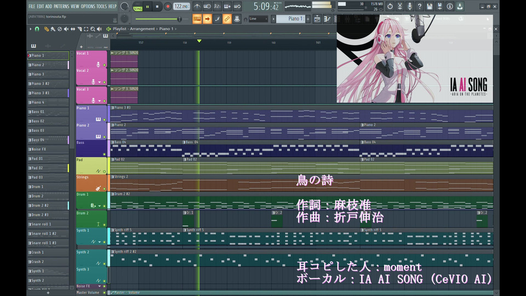
Task: Open the Line snap dropdown
Action: pos(258,19)
